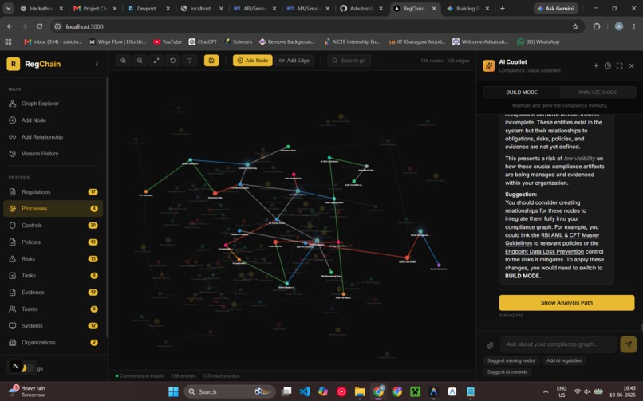This screenshot has height=401, width=643.
Task: Open Add Node from sidebar menu
Action: [x=53, y=120]
